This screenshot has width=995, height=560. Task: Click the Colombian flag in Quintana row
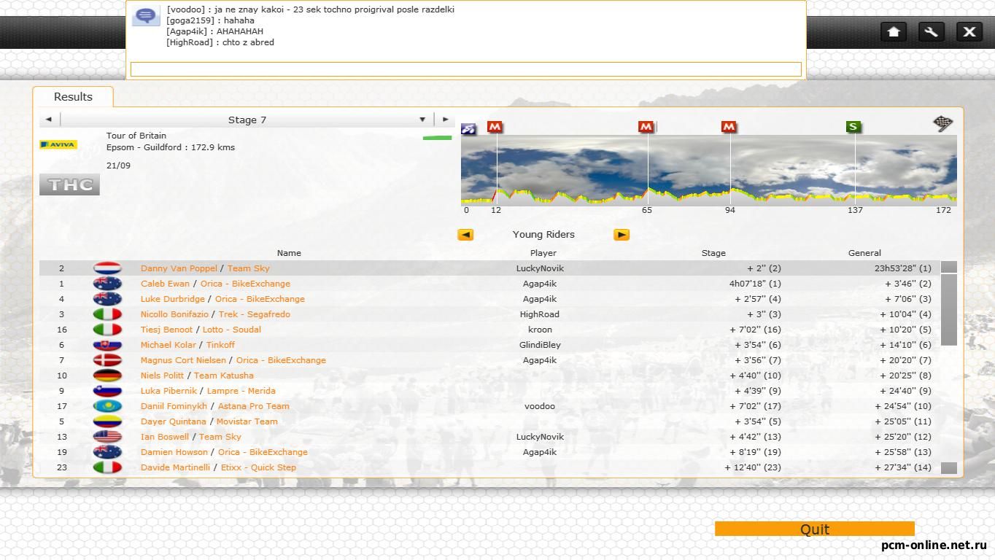107,421
